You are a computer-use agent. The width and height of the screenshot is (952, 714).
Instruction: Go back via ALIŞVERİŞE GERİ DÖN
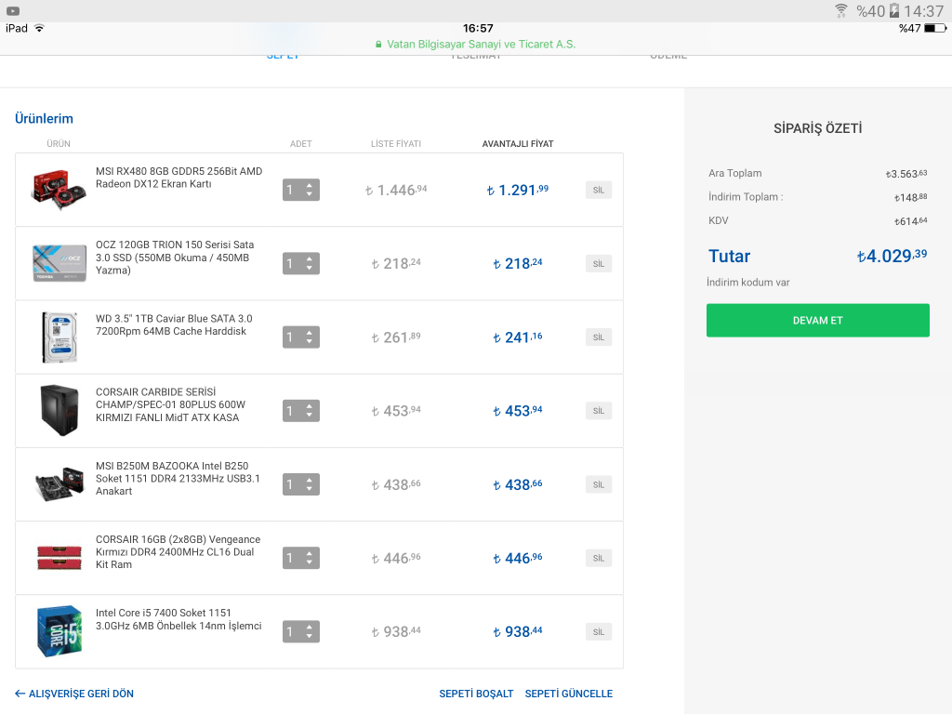coord(74,694)
